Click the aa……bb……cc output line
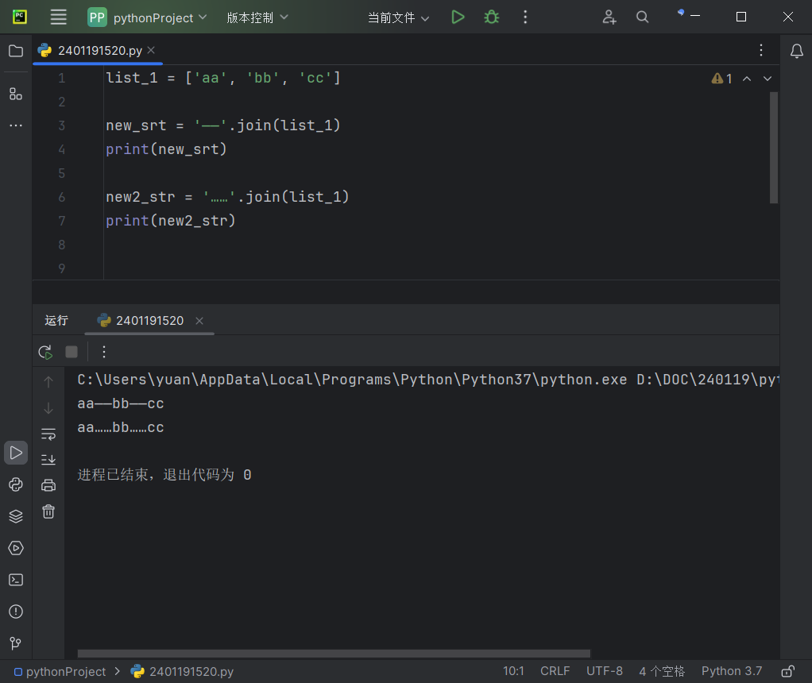 tap(121, 428)
